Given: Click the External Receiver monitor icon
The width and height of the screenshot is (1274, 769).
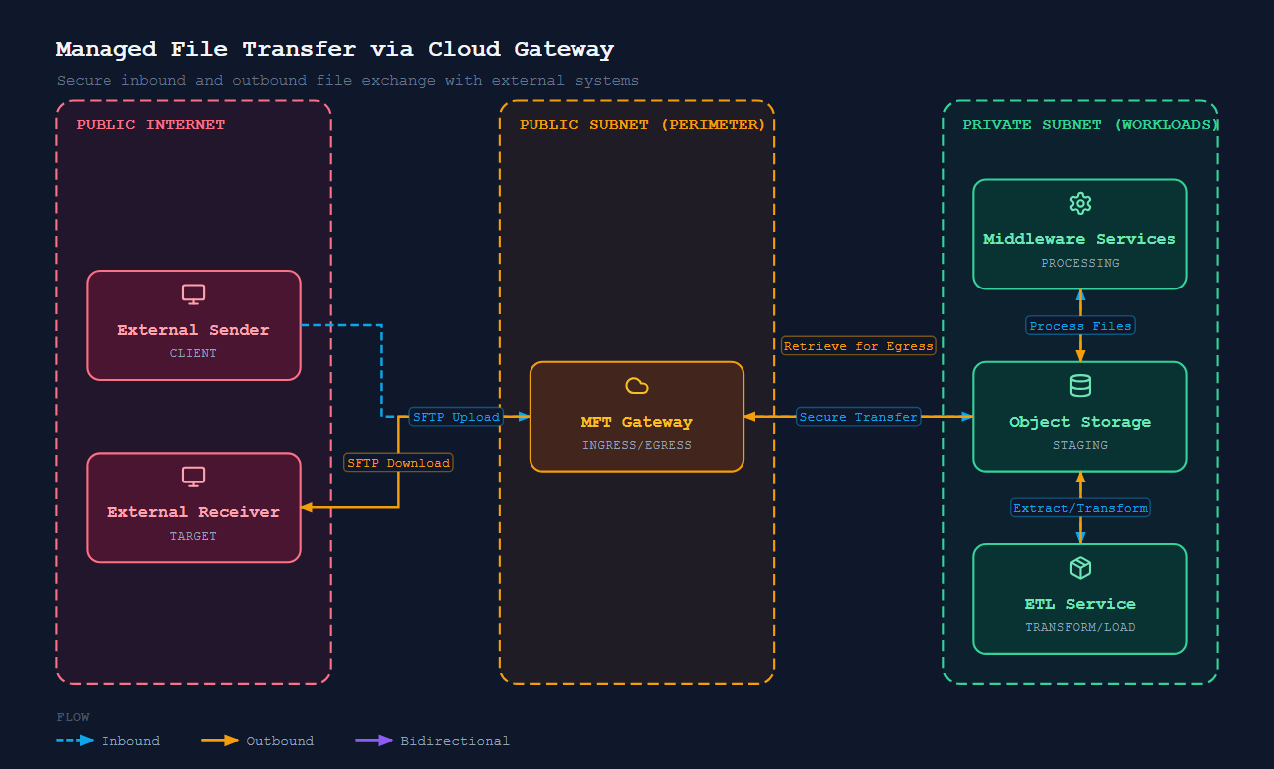Looking at the screenshot, I should (193, 477).
